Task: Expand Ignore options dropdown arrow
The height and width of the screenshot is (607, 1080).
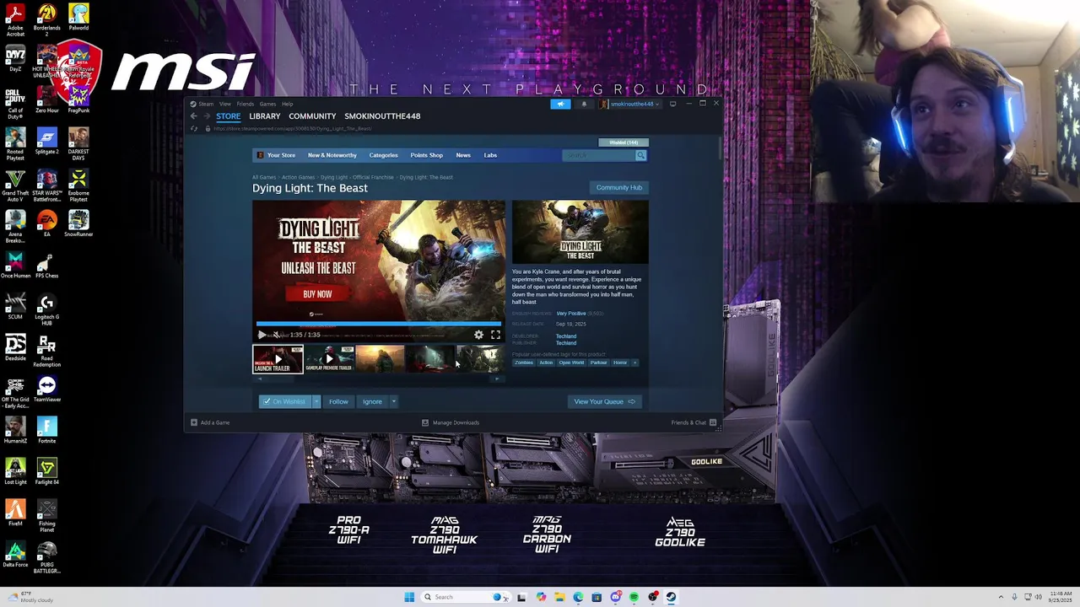Action: (393, 401)
